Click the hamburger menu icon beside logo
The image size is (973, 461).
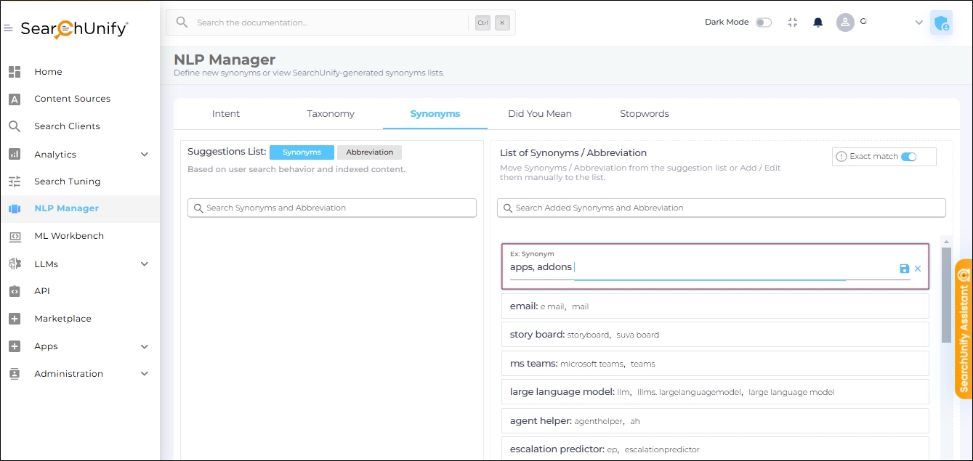pyautogui.click(x=8, y=28)
